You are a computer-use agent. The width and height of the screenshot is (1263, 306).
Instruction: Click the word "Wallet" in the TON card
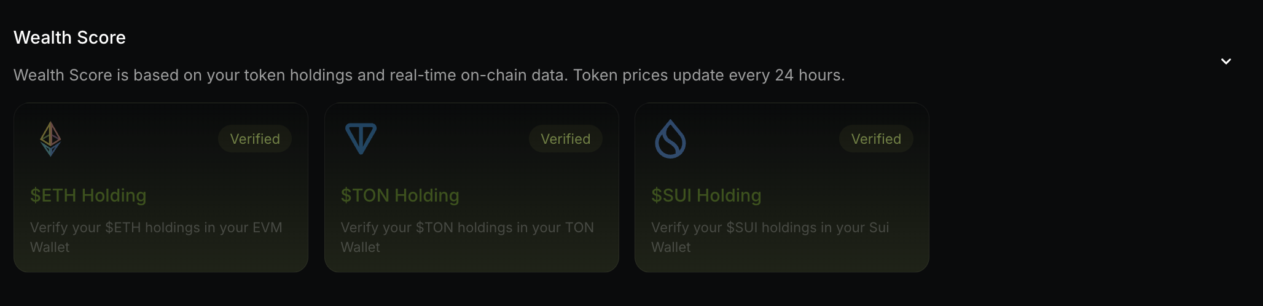tap(360, 247)
